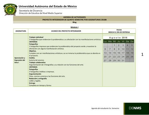Image resolution: width=149 pixels, height=115 pixels.
Task: Click 'Leíble y legible.' line
Action: [35, 81]
